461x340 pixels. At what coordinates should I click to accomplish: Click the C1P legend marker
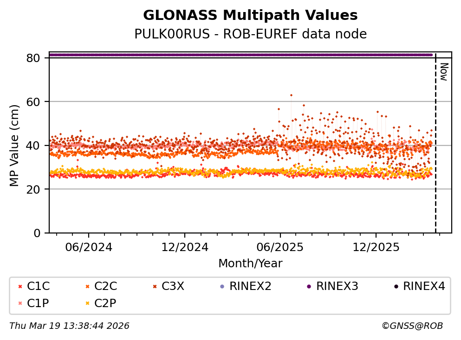pyautogui.click(x=20, y=303)
